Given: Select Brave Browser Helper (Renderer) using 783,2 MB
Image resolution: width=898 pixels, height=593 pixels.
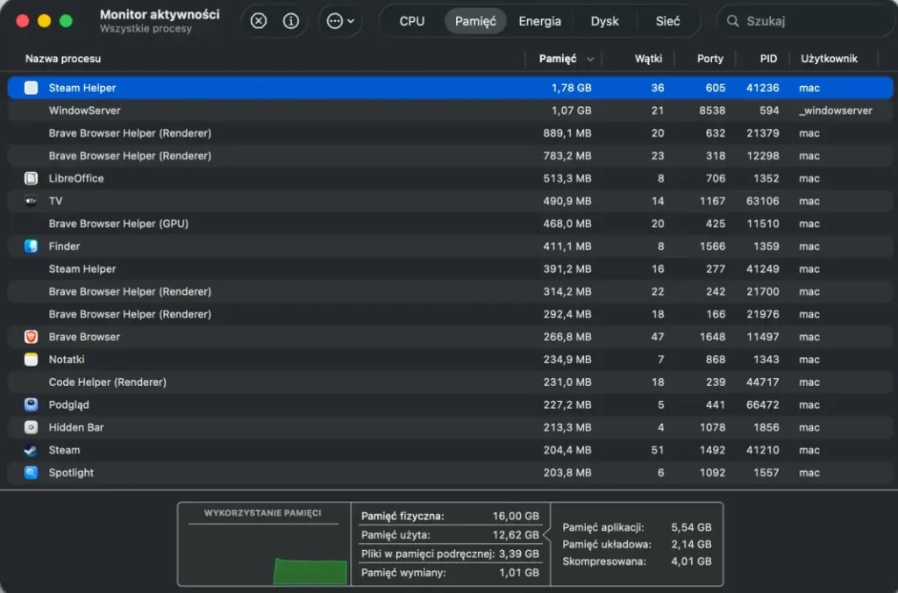Looking at the screenshot, I should click(x=450, y=156).
